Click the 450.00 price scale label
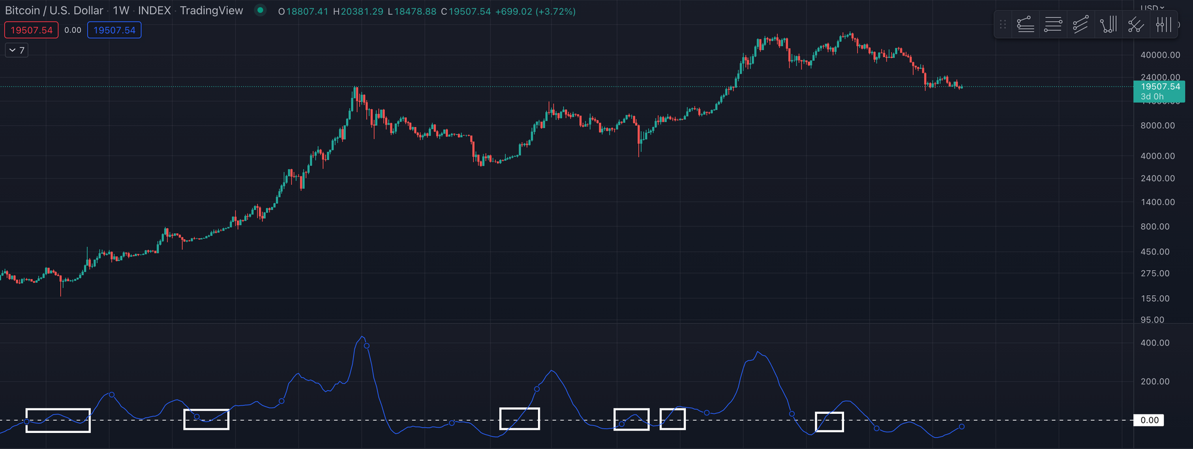The height and width of the screenshot is (449, 1193). click(1155, 252)
